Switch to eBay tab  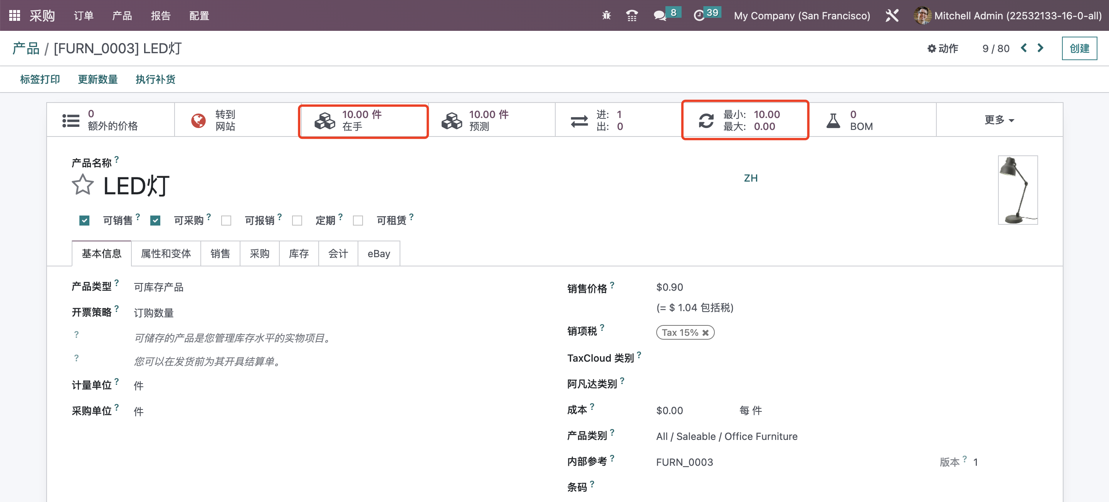coord(379,253)
